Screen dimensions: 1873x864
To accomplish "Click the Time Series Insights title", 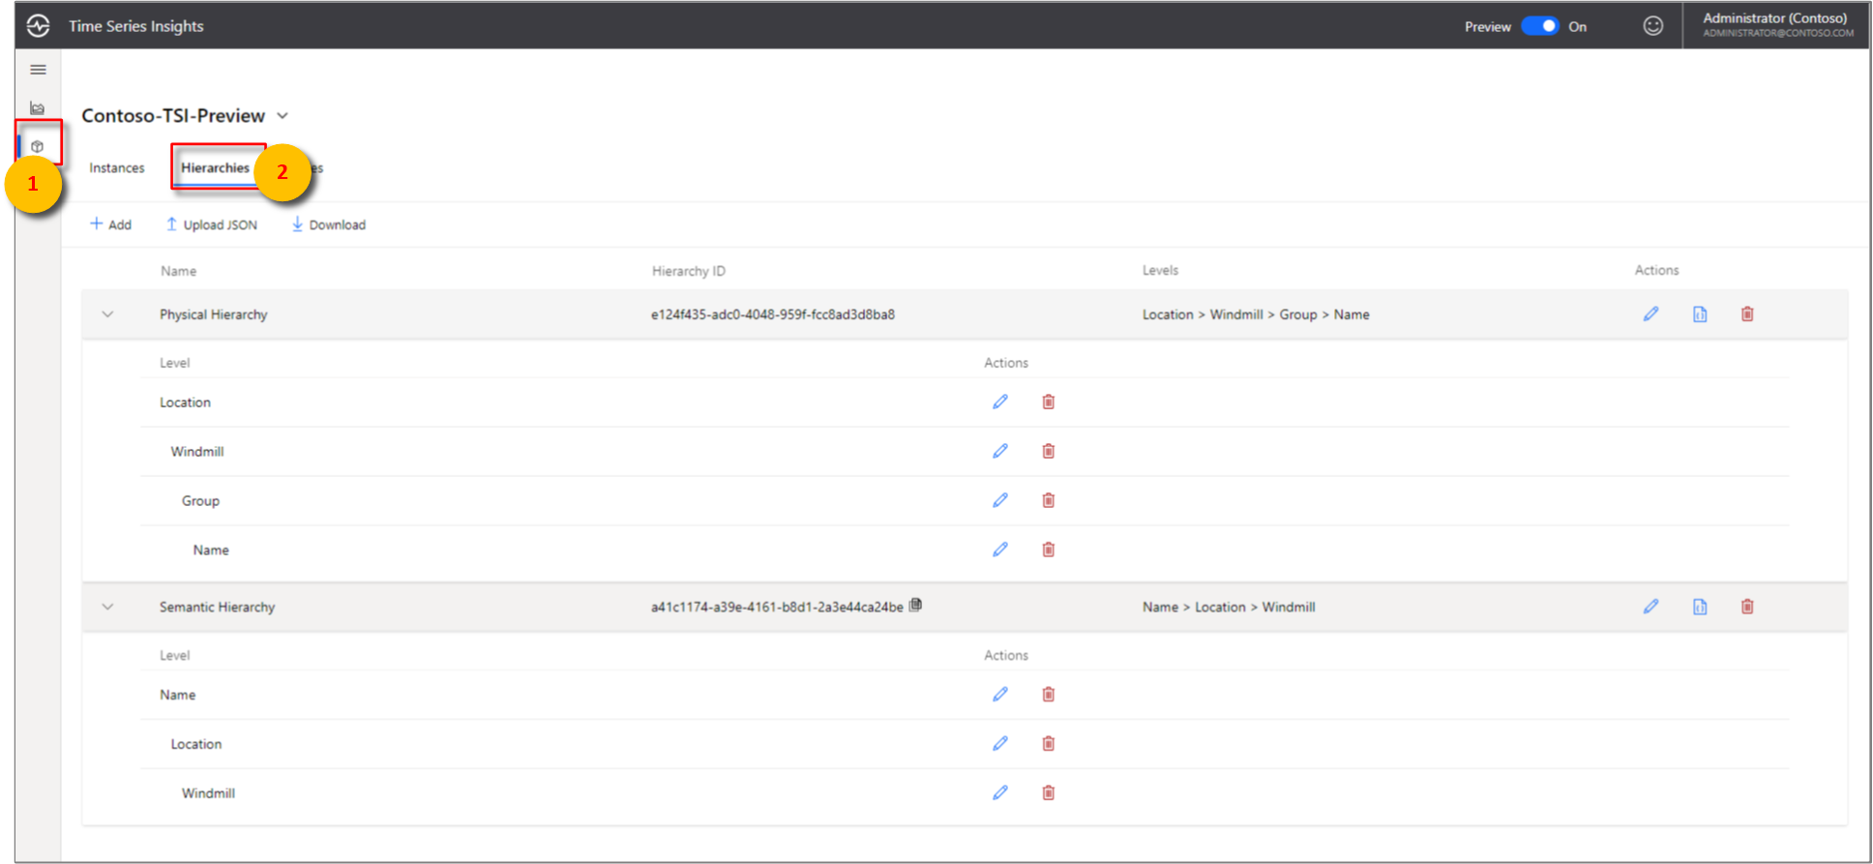I will pyautogui.click(x=136, y=26).
